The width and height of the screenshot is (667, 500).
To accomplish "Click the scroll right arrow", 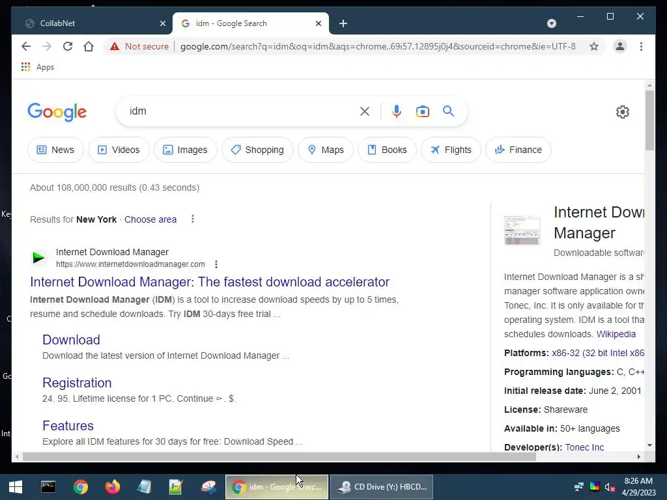I will [638, 456].
